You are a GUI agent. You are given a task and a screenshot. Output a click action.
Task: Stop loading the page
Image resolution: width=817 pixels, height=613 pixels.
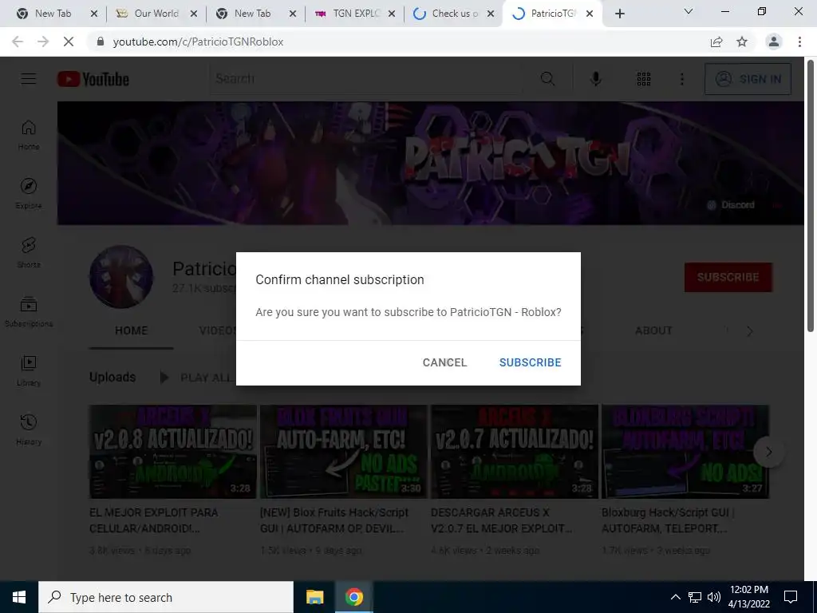tap(69, 42)
